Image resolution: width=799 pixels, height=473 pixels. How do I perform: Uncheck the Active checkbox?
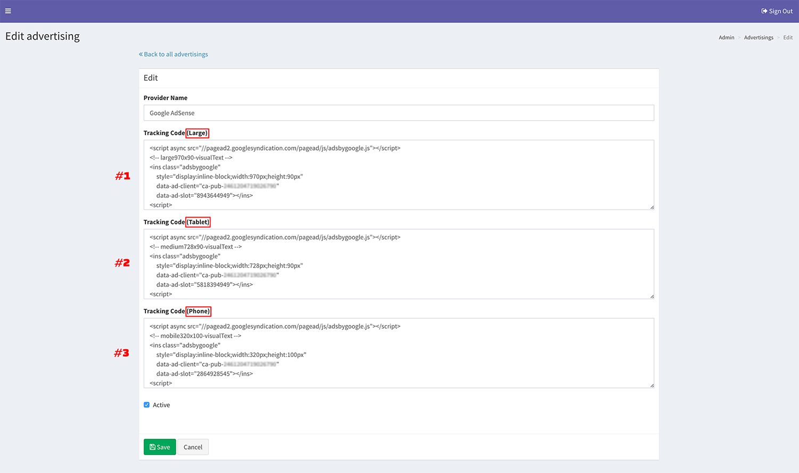(x=146, y=405)
